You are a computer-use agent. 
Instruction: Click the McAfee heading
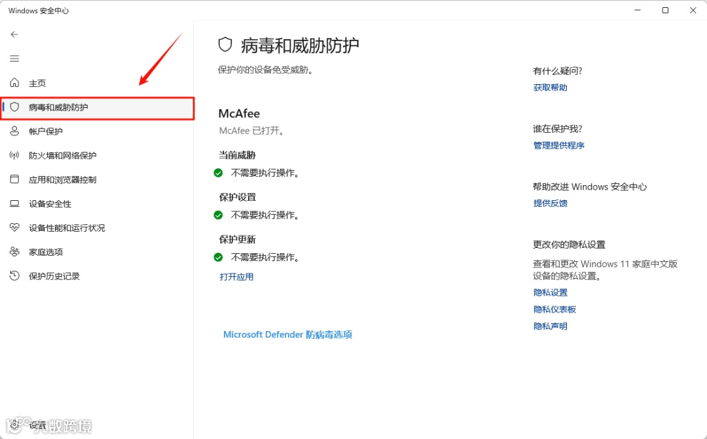tap(239, 113)
